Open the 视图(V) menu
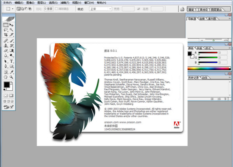Viewport: 233px width, 167px height. coord(77,3)
